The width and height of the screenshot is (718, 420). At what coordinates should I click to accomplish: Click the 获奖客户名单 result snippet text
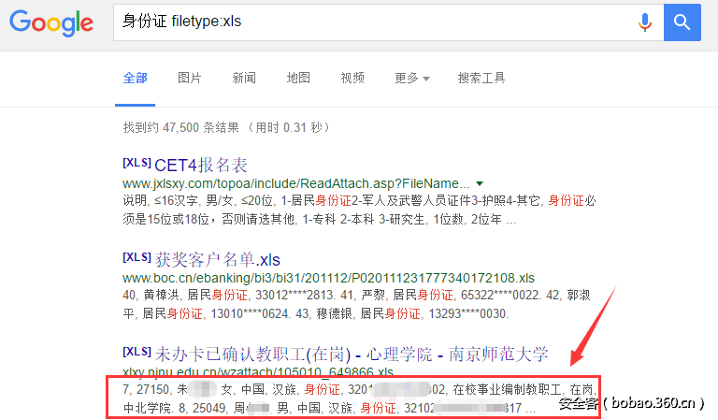356,304
